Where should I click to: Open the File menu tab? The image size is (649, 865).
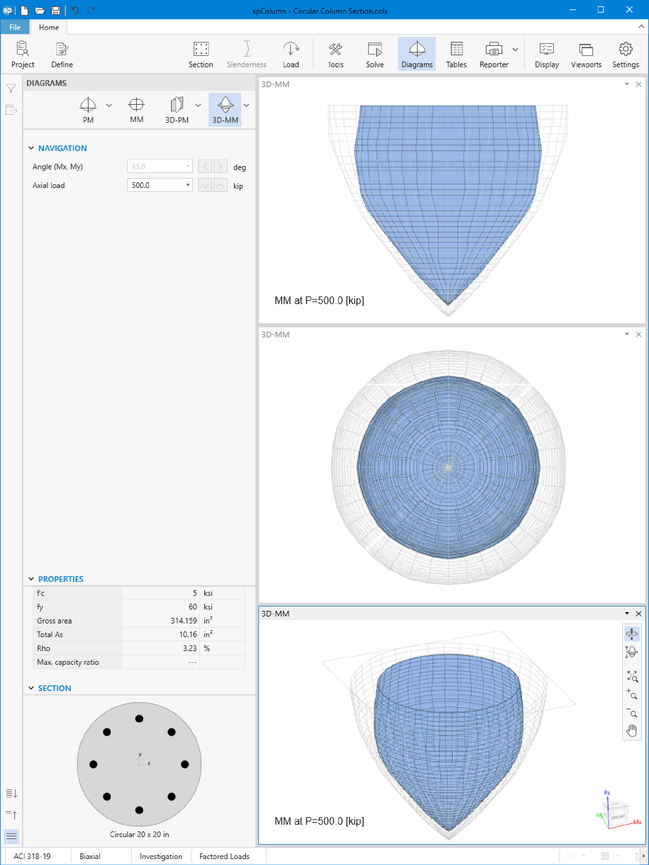pos(15,27)
